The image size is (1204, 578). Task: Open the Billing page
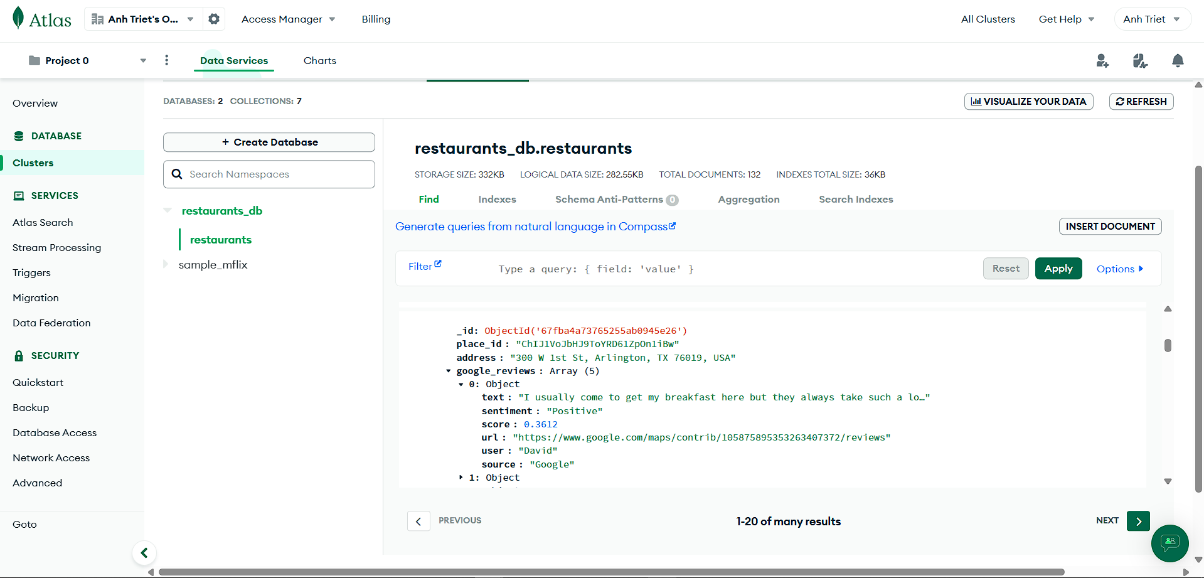pyautogui.click(x=376, y=19)
